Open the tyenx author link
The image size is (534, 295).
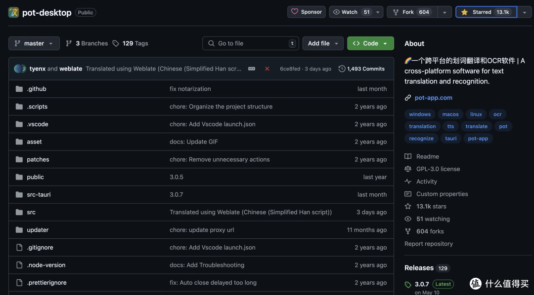coord(38,69)
